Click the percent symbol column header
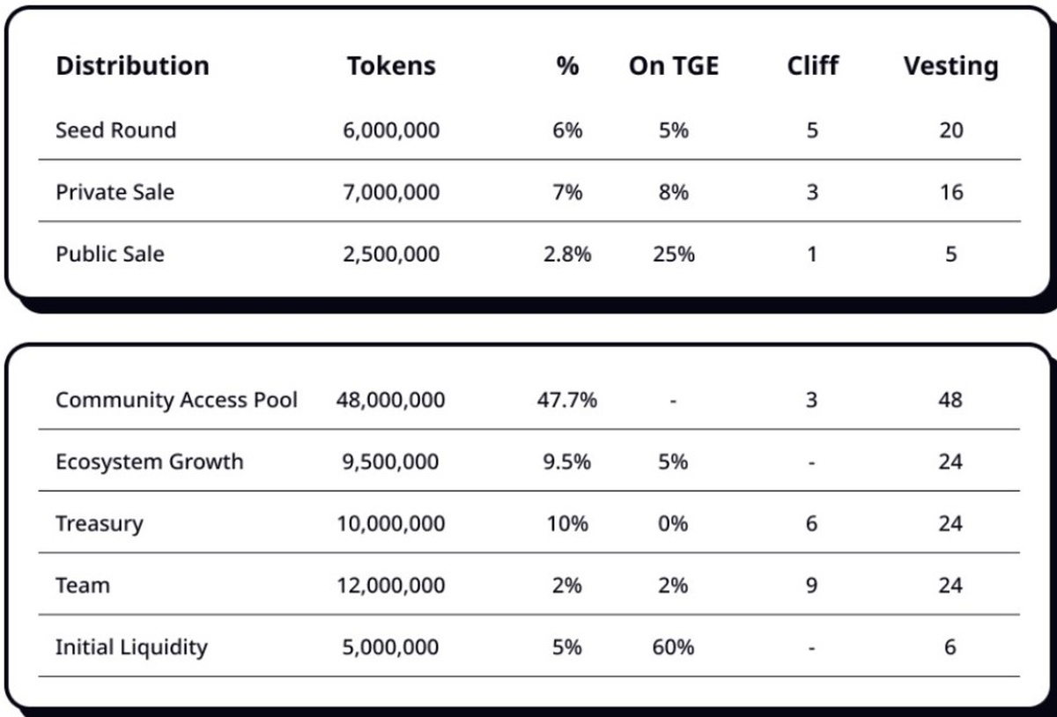This screenshot has width=1057, height=717. (x=567, y=66)
